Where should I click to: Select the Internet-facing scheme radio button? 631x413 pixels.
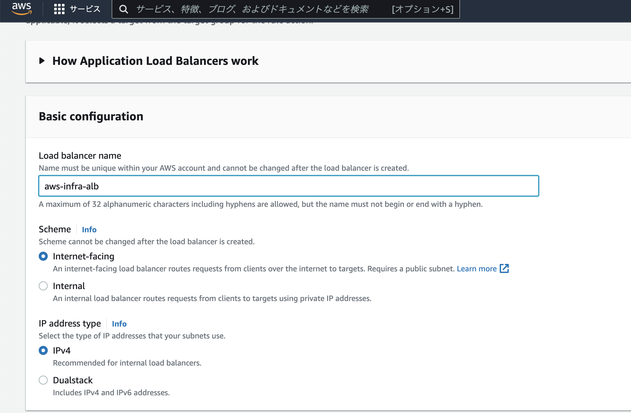tap(43, 256)
